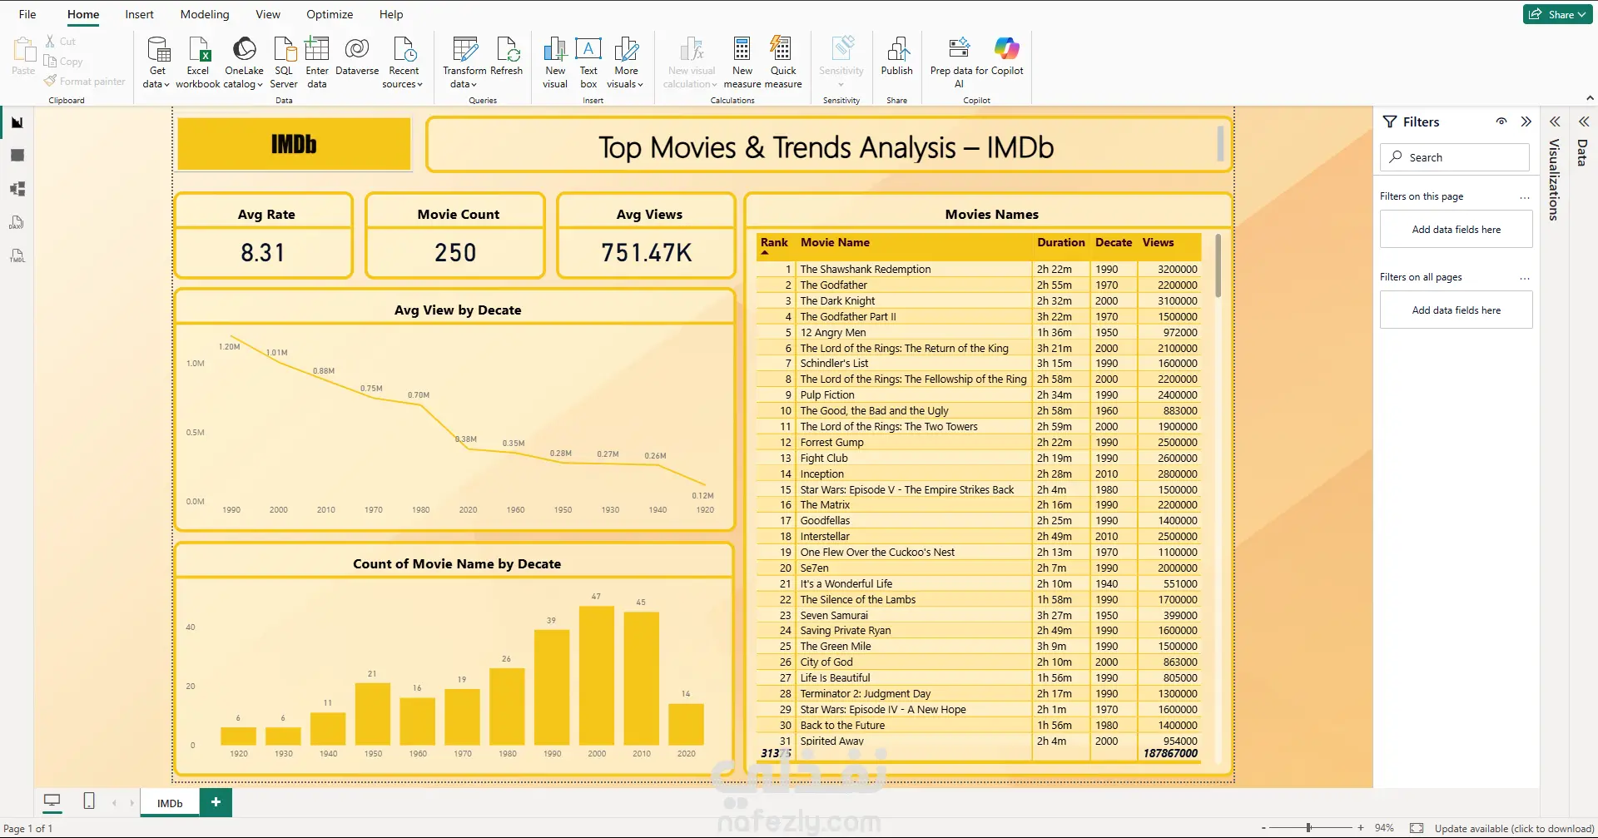This screenshot has width=1598, height=838.
Task: Click the zoom out minus button
Action: 1263,828
